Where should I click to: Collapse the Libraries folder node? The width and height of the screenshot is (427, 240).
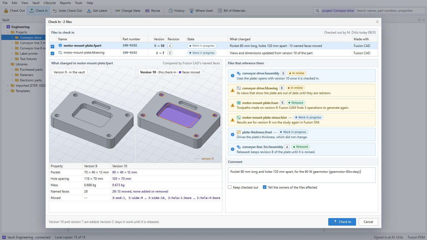tap(8, 64)
